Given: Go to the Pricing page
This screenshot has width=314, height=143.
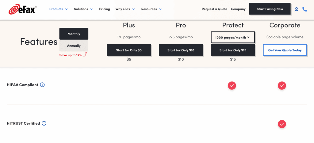Looking at the screenshot, I should pos(105,9).
